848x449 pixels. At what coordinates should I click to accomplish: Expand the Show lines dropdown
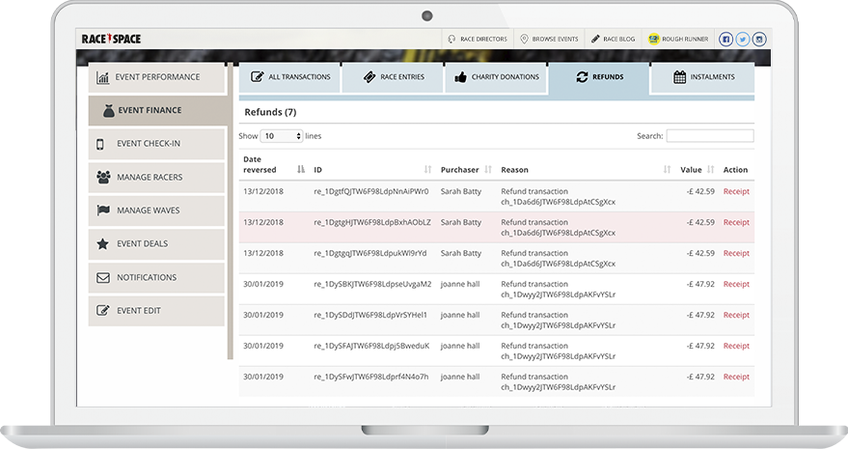282,136
